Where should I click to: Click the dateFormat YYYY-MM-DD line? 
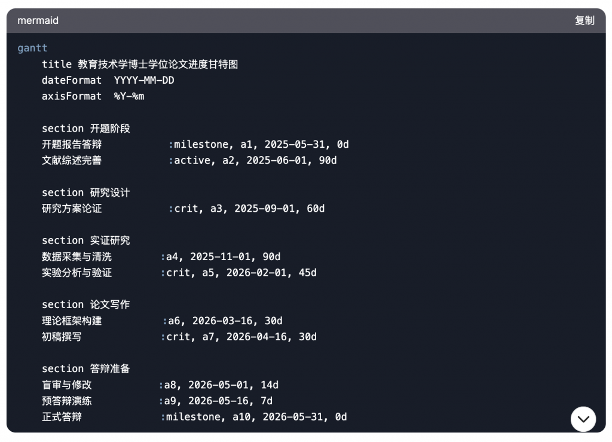click(x=108, y=80)
